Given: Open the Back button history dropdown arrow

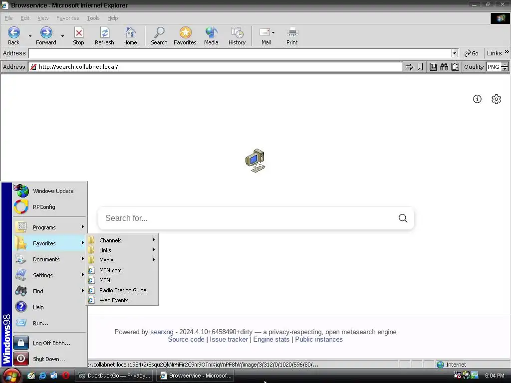Looking at the screenshot, I should [30, 36].
